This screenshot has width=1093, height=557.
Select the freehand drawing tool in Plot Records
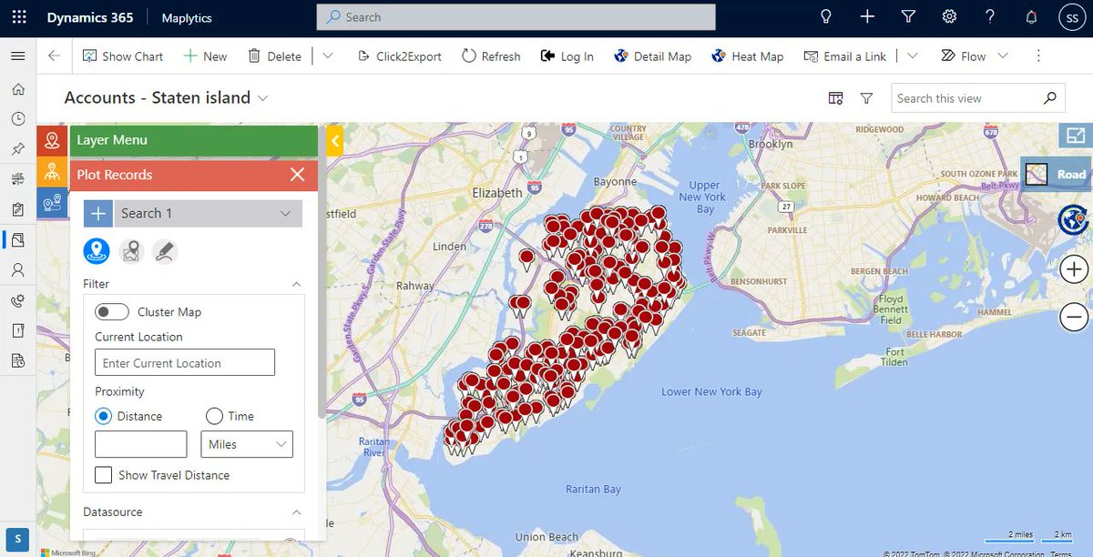pyautogui.click(x=165, y=251)
